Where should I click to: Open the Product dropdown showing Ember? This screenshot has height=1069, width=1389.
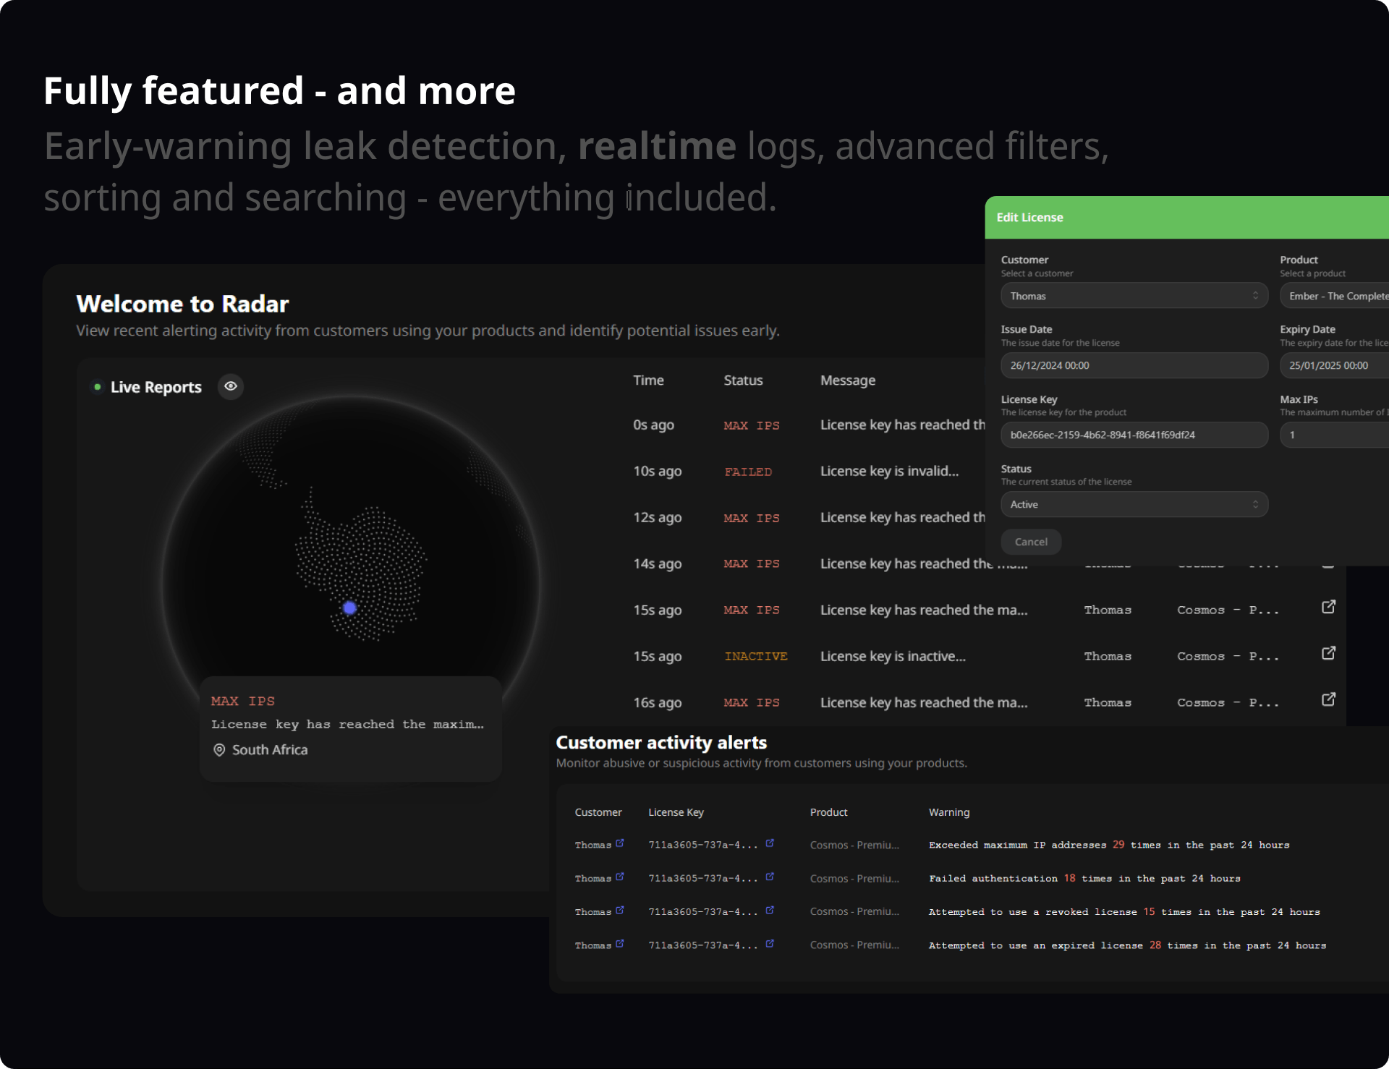coord(1335,296)
